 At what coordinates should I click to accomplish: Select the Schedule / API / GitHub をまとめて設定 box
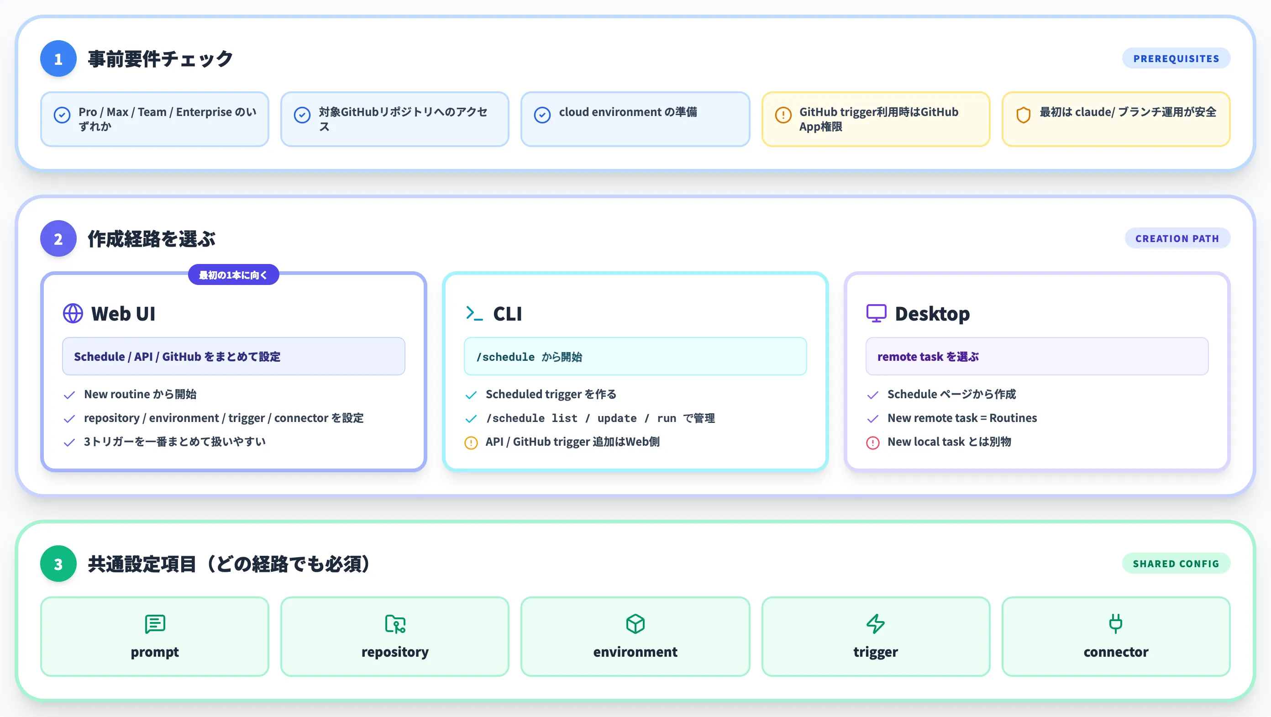tap(233, 356)
